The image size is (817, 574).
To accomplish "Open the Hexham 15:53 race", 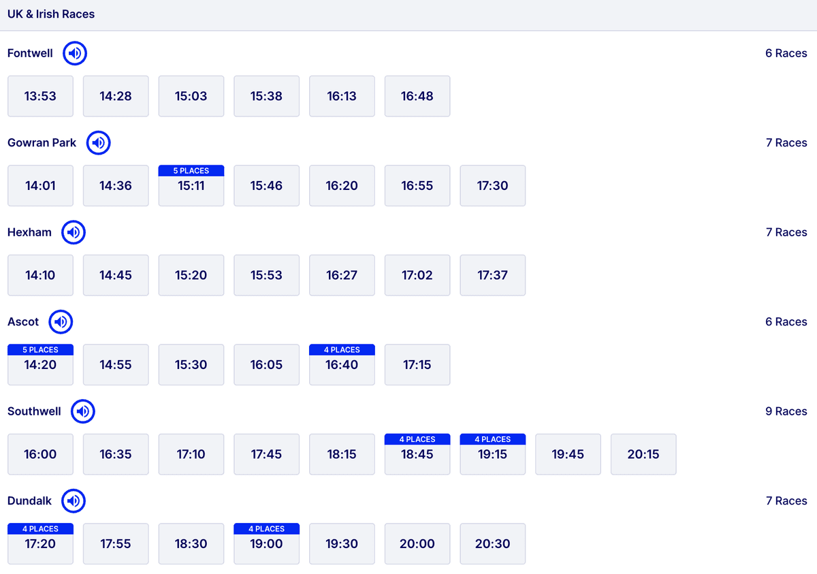I will (266, 275).
